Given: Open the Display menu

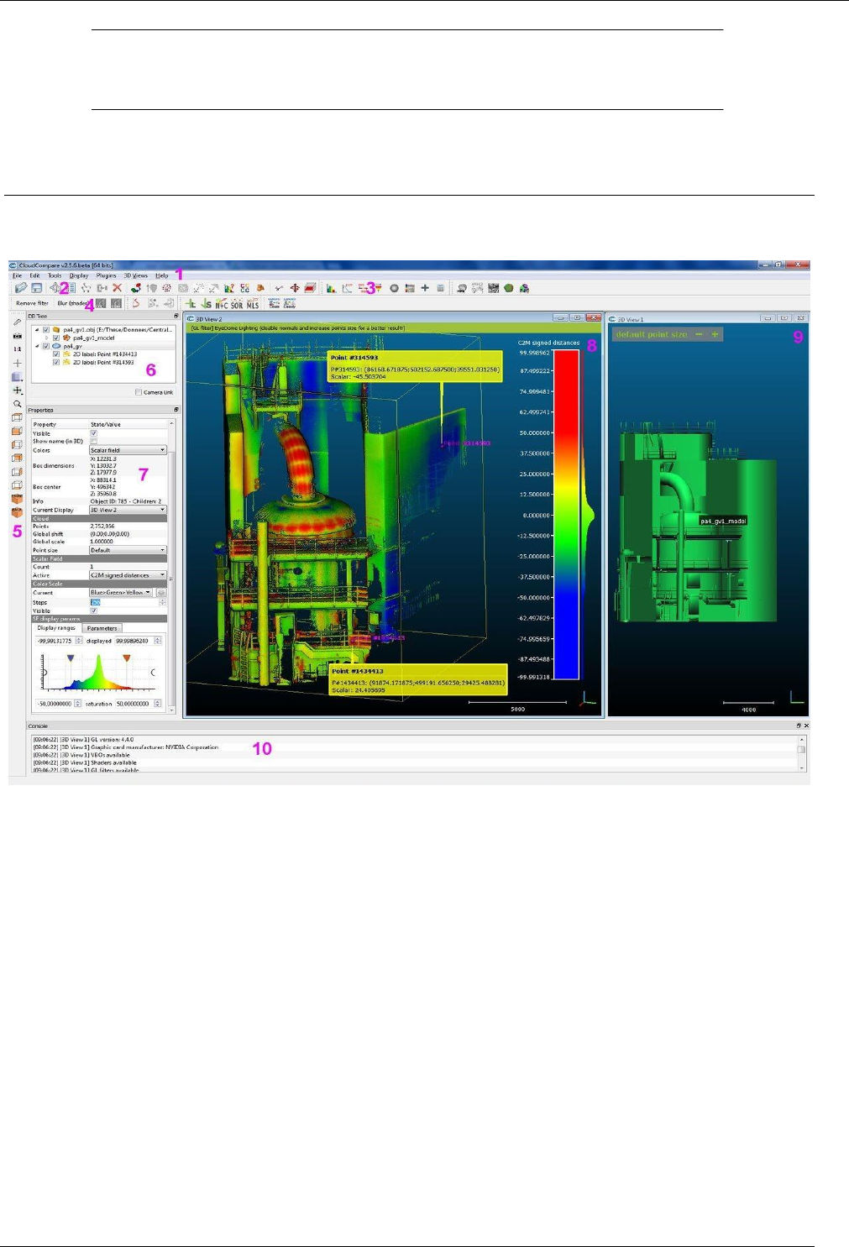Looking at the screenshot, I should 79,275.
